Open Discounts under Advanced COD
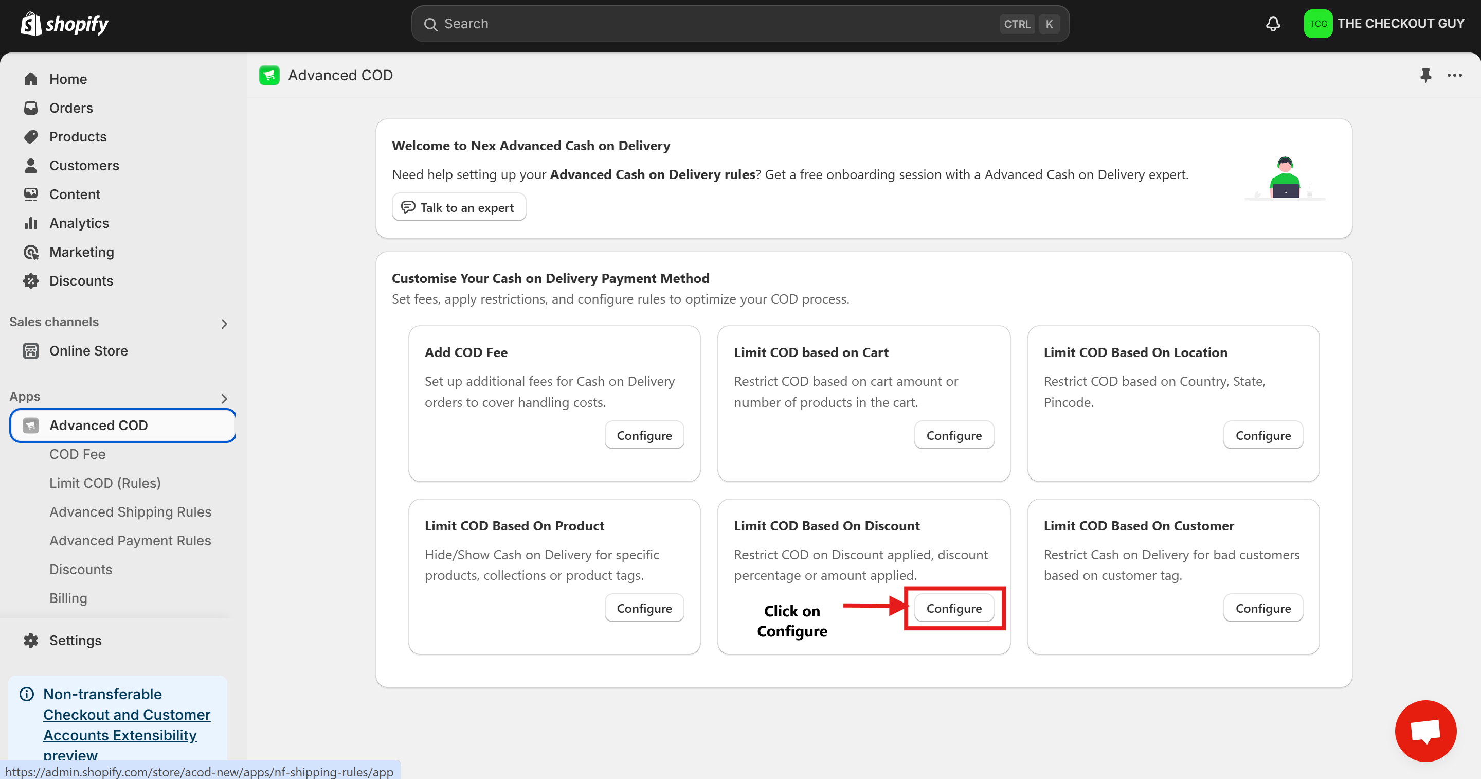 click(x=81, y=569)
